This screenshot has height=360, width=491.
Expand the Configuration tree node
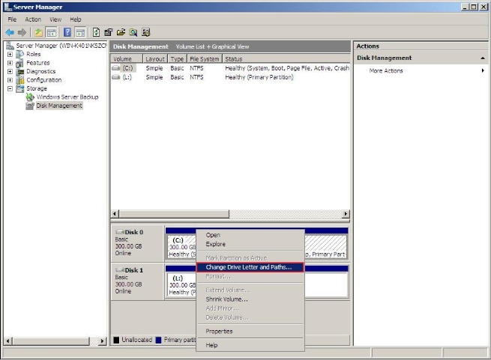[10, 80]
